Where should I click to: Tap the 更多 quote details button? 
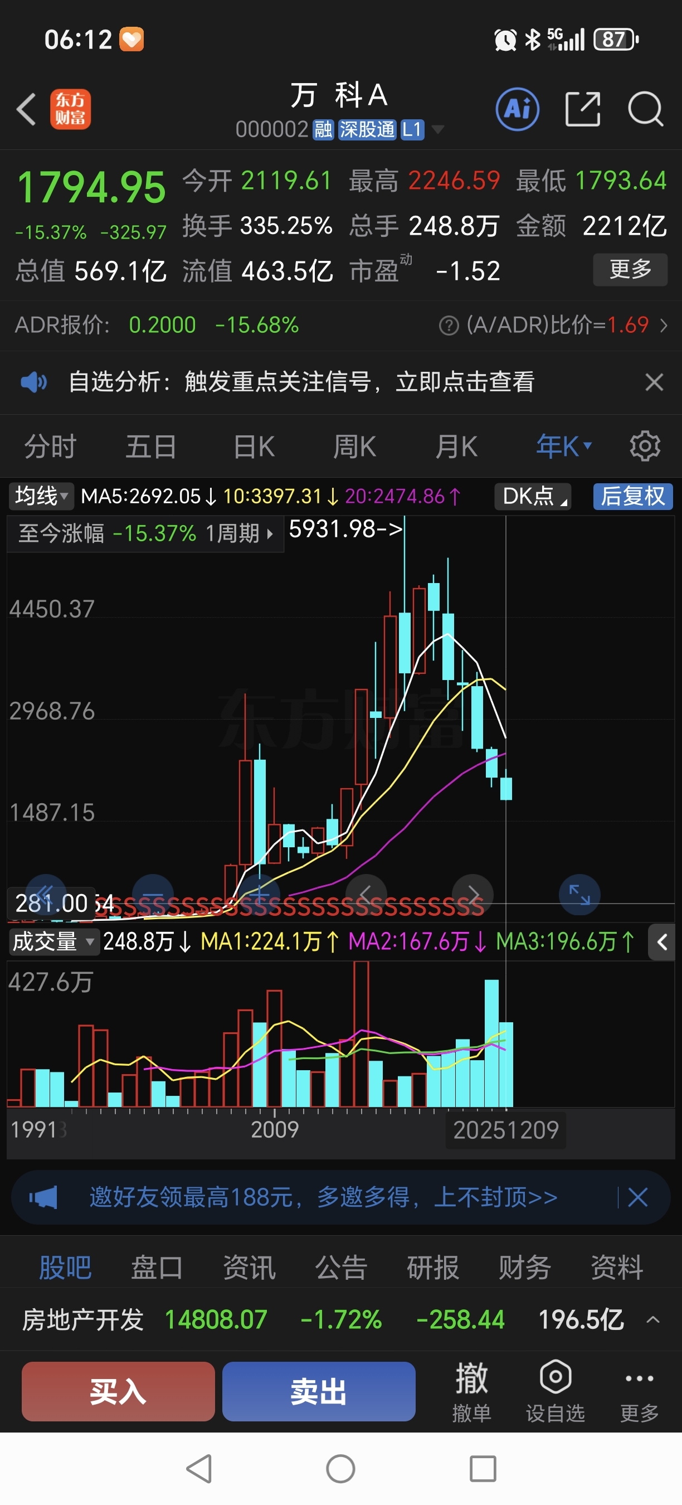(x=630, y=269)
